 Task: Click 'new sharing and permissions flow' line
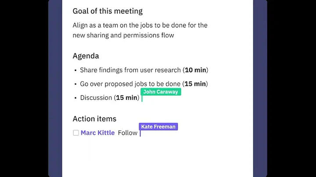123,35
